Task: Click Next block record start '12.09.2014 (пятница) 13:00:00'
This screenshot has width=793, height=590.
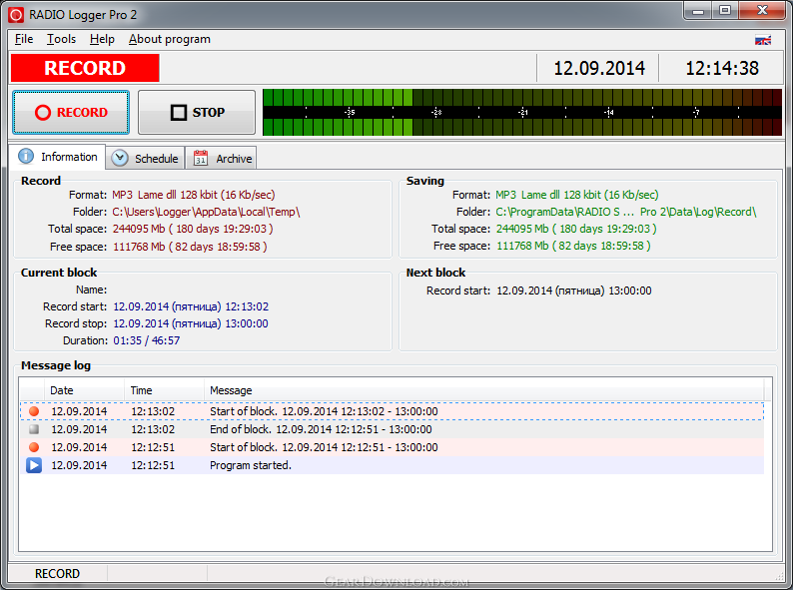Action: [574, 291]
